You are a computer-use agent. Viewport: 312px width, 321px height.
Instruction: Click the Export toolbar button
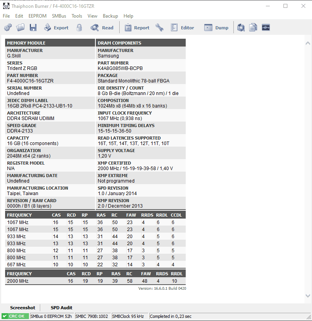point(56,27)
